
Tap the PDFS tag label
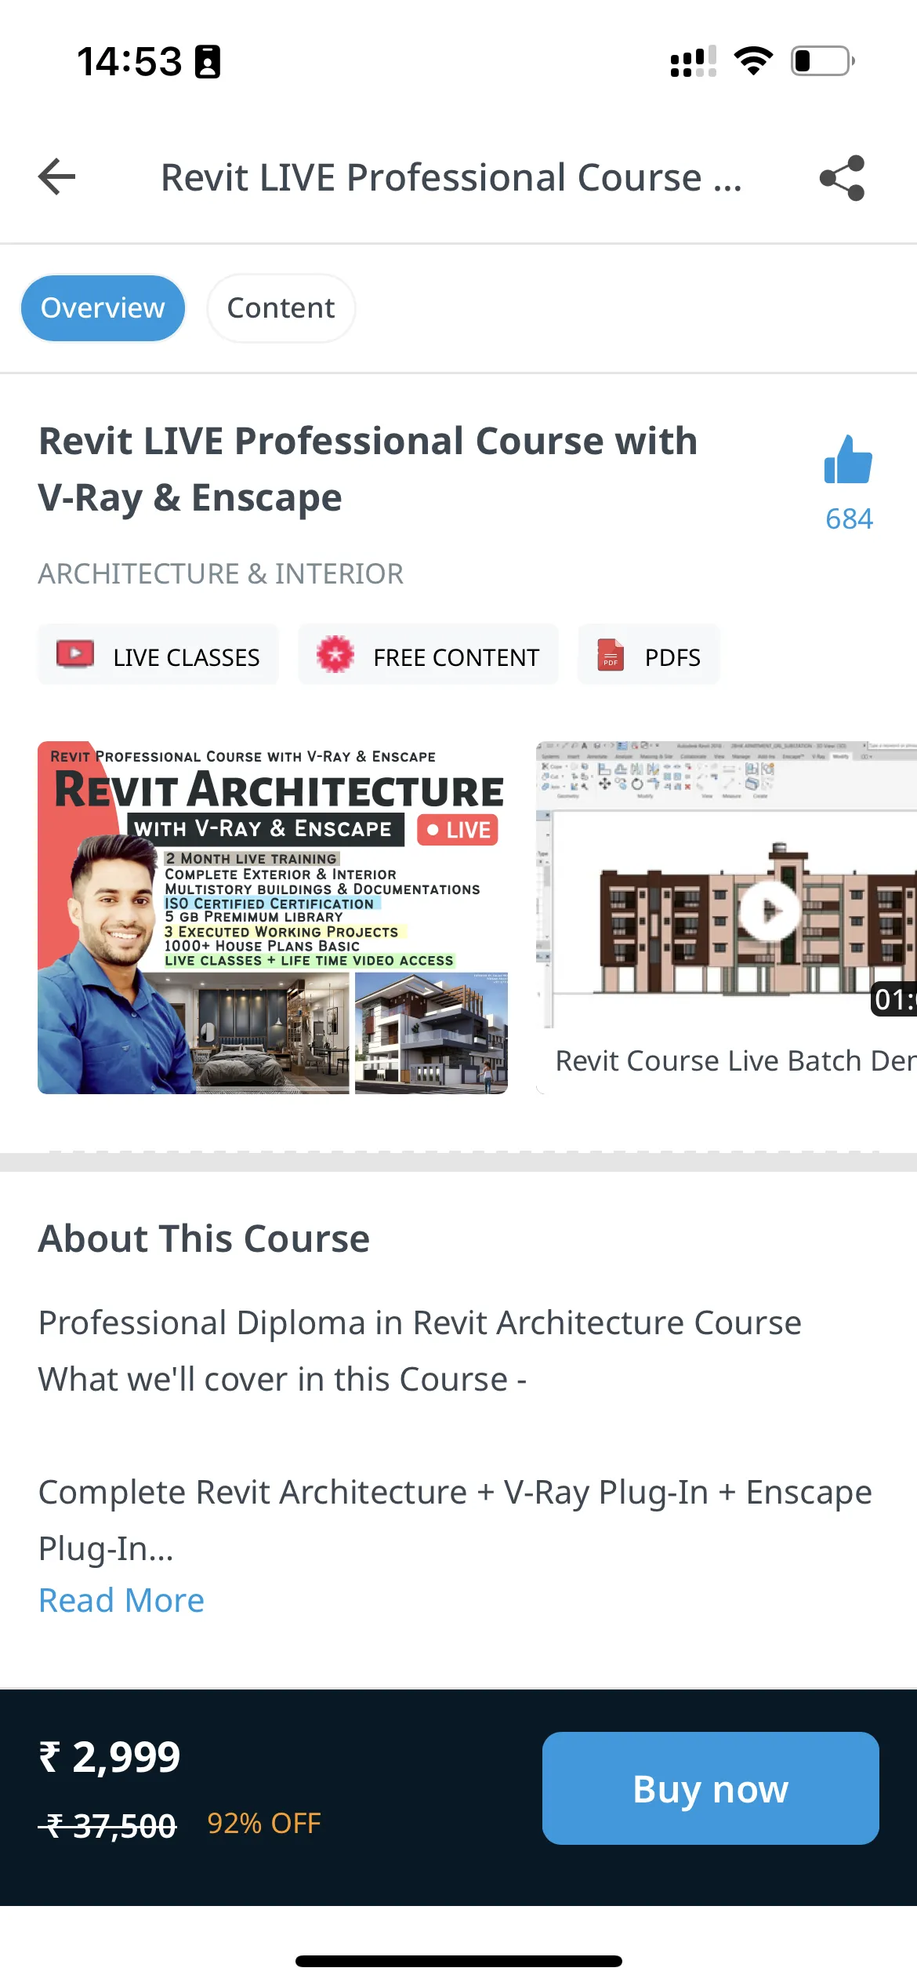[672, 657]
